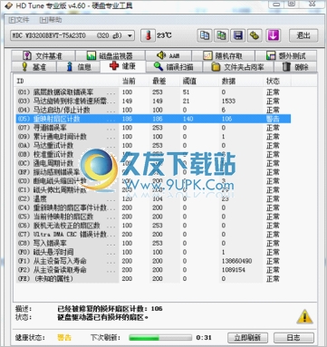Screen dimensions: 327x347
Task: Switch to the 文件基准 tab
Action: coord(43,56)
